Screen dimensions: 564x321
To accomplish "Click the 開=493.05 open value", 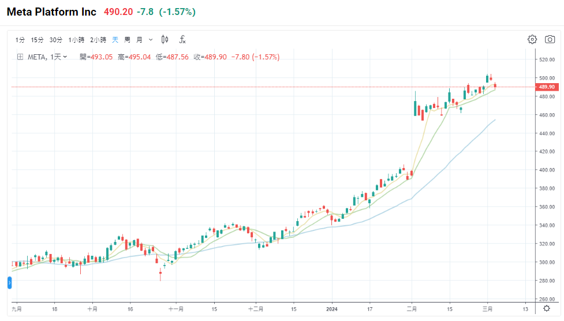I will pos(96,57).
